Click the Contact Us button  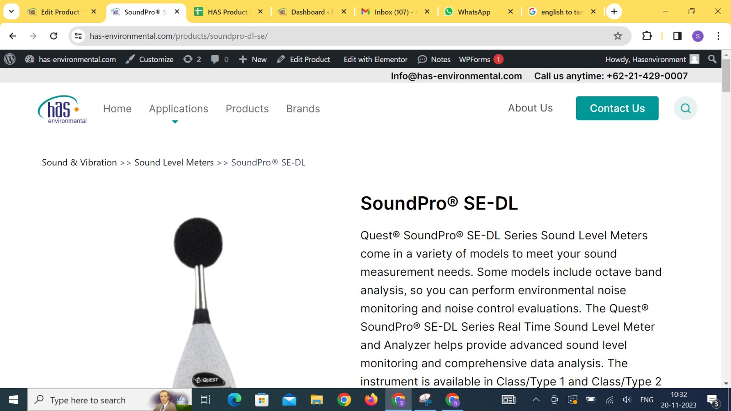[617, 108]
